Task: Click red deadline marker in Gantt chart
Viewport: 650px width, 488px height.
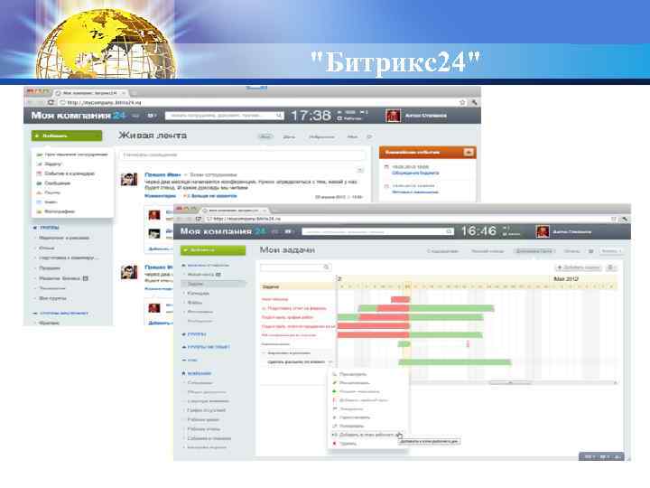Action: [x=468, y=343]
